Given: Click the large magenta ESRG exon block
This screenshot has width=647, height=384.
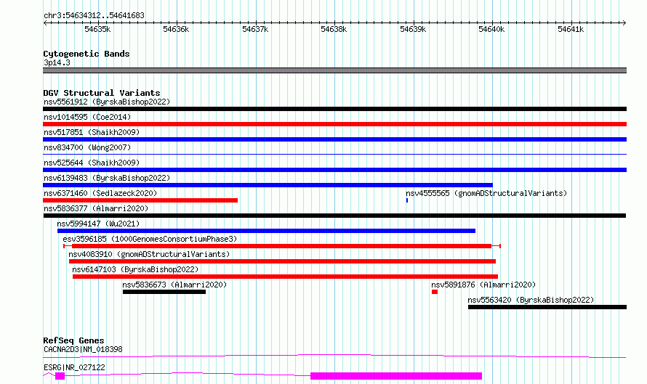Looking at the screenshot, I should pos(396,376).
